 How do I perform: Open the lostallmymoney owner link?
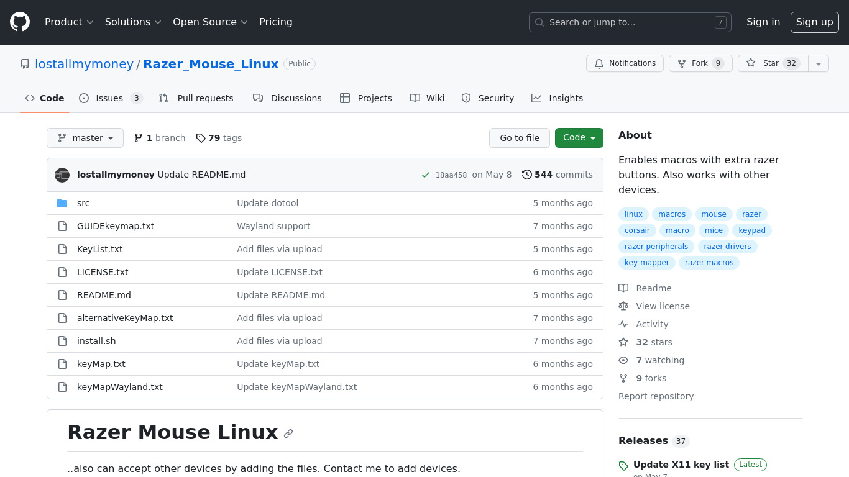click(84, 64)
